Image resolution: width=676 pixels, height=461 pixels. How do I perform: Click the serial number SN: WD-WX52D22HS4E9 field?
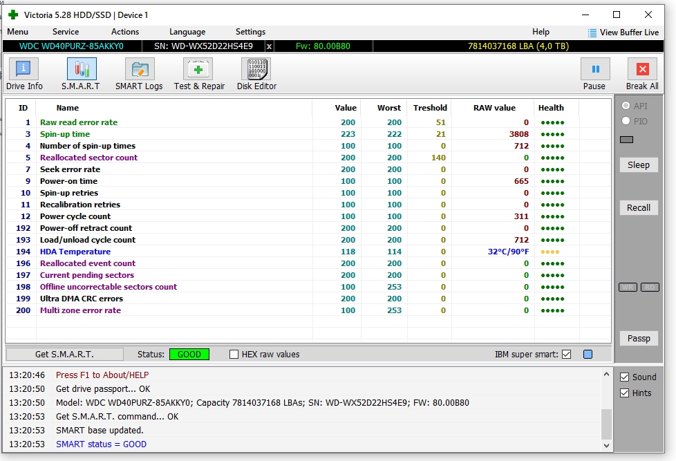pos(203,46)
